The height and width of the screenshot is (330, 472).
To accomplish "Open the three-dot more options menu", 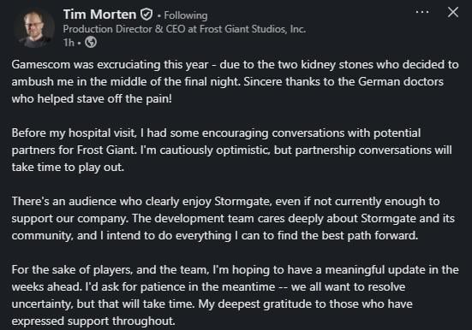I will point(422,12).
